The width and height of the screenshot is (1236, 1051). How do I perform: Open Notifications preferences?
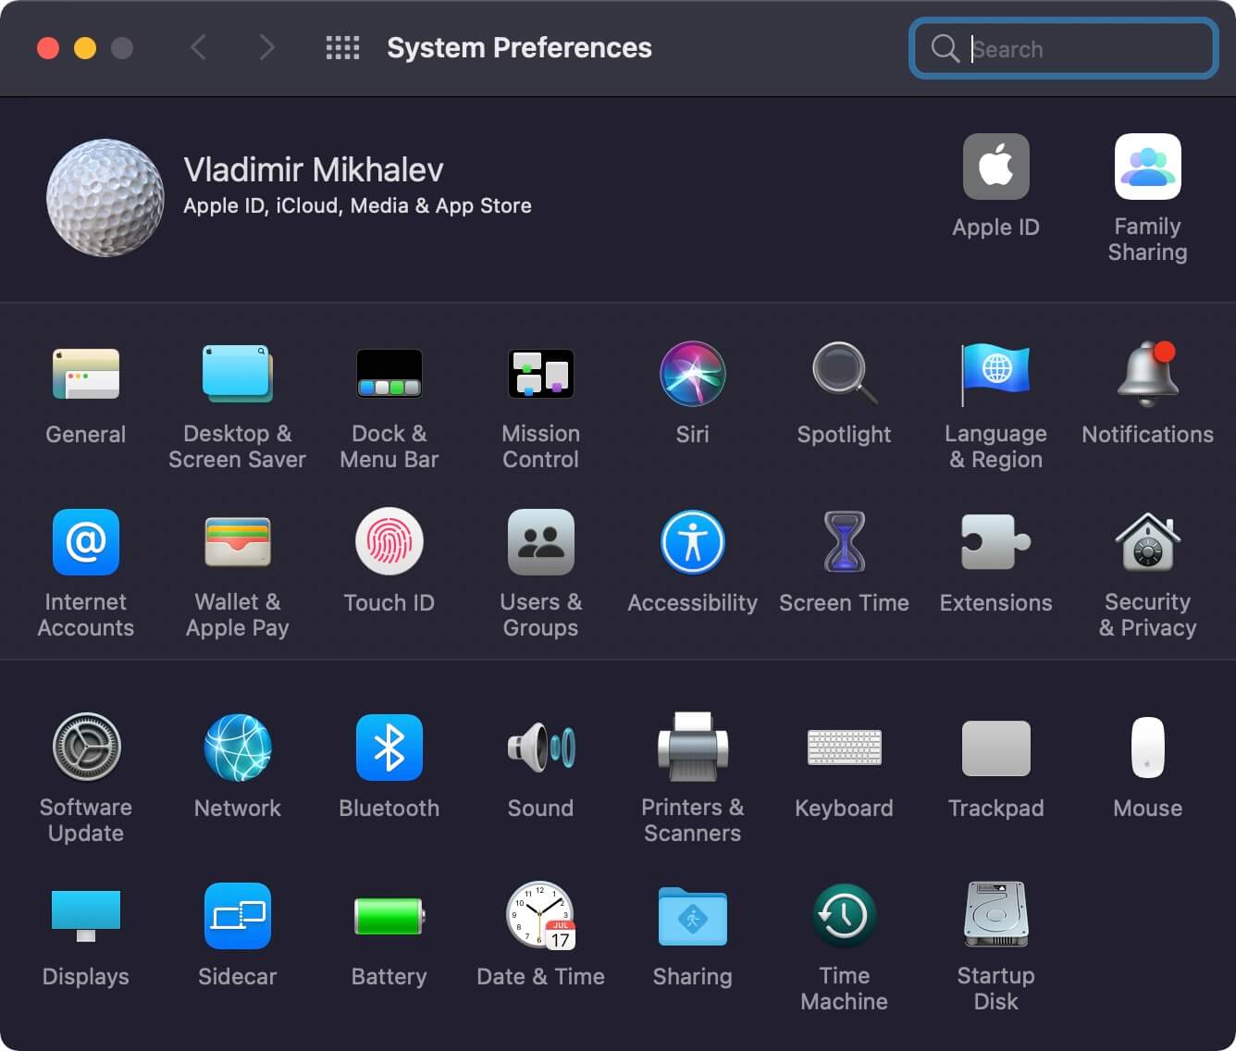tap(1148, 374)
